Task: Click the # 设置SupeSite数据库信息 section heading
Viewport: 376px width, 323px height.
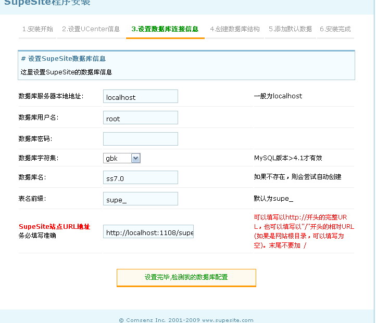Action: click(x=64, y=59)
